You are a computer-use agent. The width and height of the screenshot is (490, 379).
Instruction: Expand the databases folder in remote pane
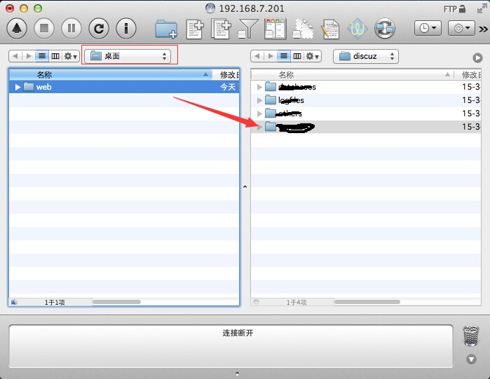coord(259,87)
